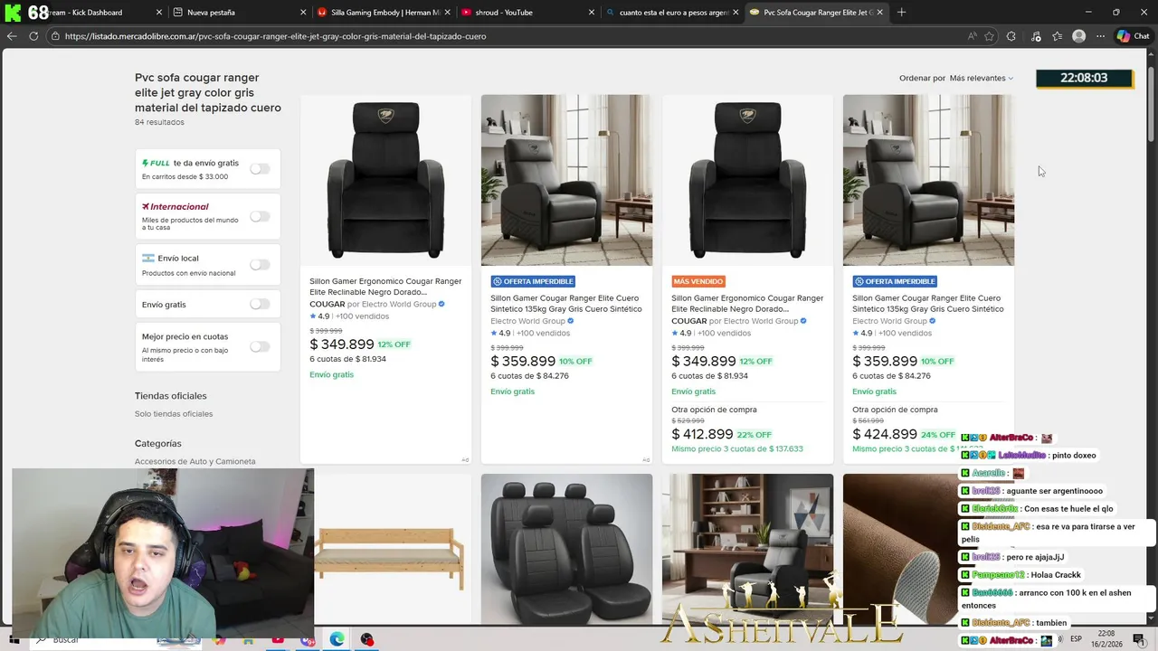Click the 84 resultados count
1158x651 pixels.
pos(159,122)
